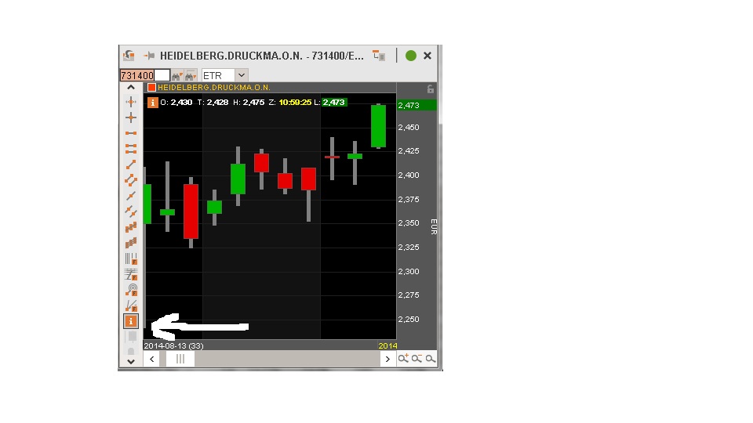The width and height of the screenshot is (753, 423).
Task: Click the scroll left arrow of chart
Action: click(x=151, y=359)
